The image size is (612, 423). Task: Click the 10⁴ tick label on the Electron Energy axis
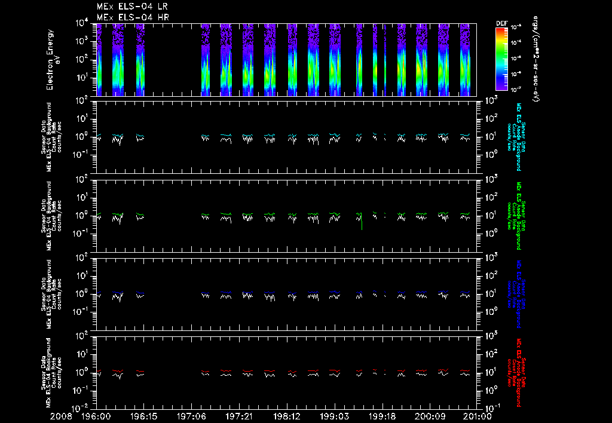[82, 23]
